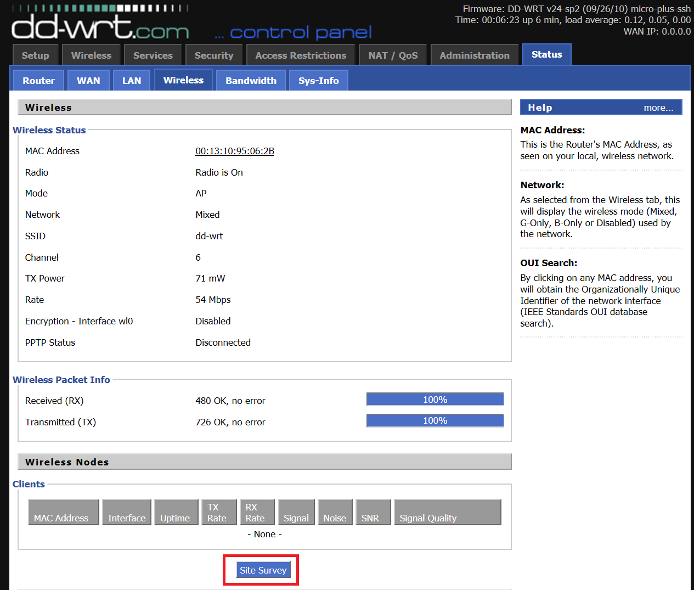Switch to the Sys-Info sub-tab
The height and width of the screenshot is (590, 694).
point(318,80)
